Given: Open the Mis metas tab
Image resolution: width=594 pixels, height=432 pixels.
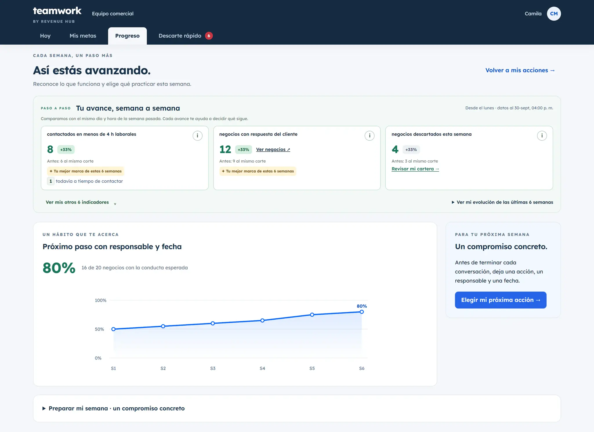Looking at the screenshot, I should coord(83,36).
